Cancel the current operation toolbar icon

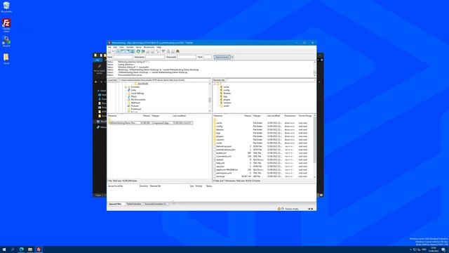click(148, 51)
